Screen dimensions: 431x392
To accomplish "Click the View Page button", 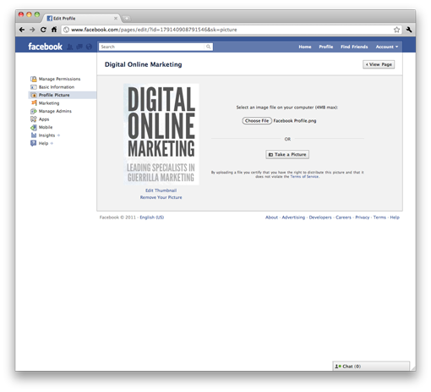I will point(379,64).
